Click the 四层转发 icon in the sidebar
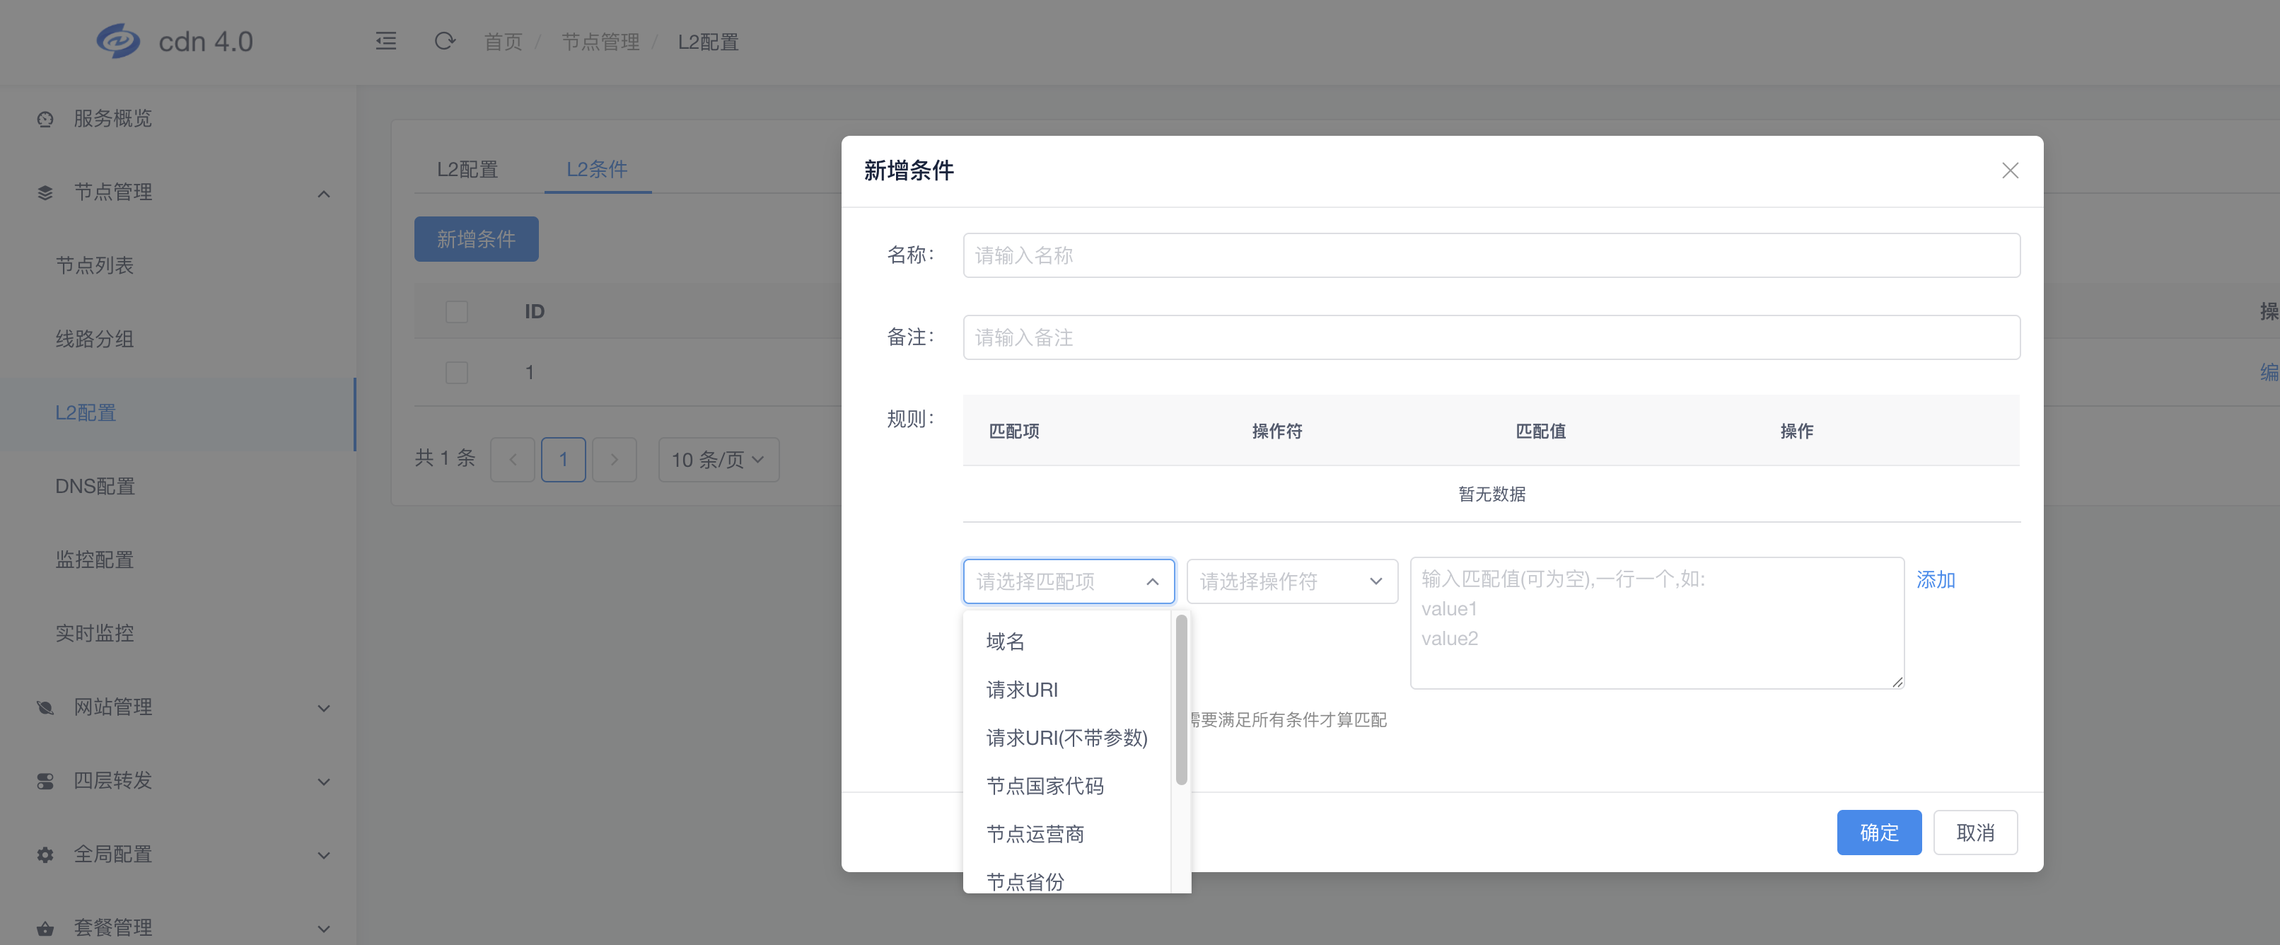The height and width of the screenshot is (945, 2280). [45, 780]
